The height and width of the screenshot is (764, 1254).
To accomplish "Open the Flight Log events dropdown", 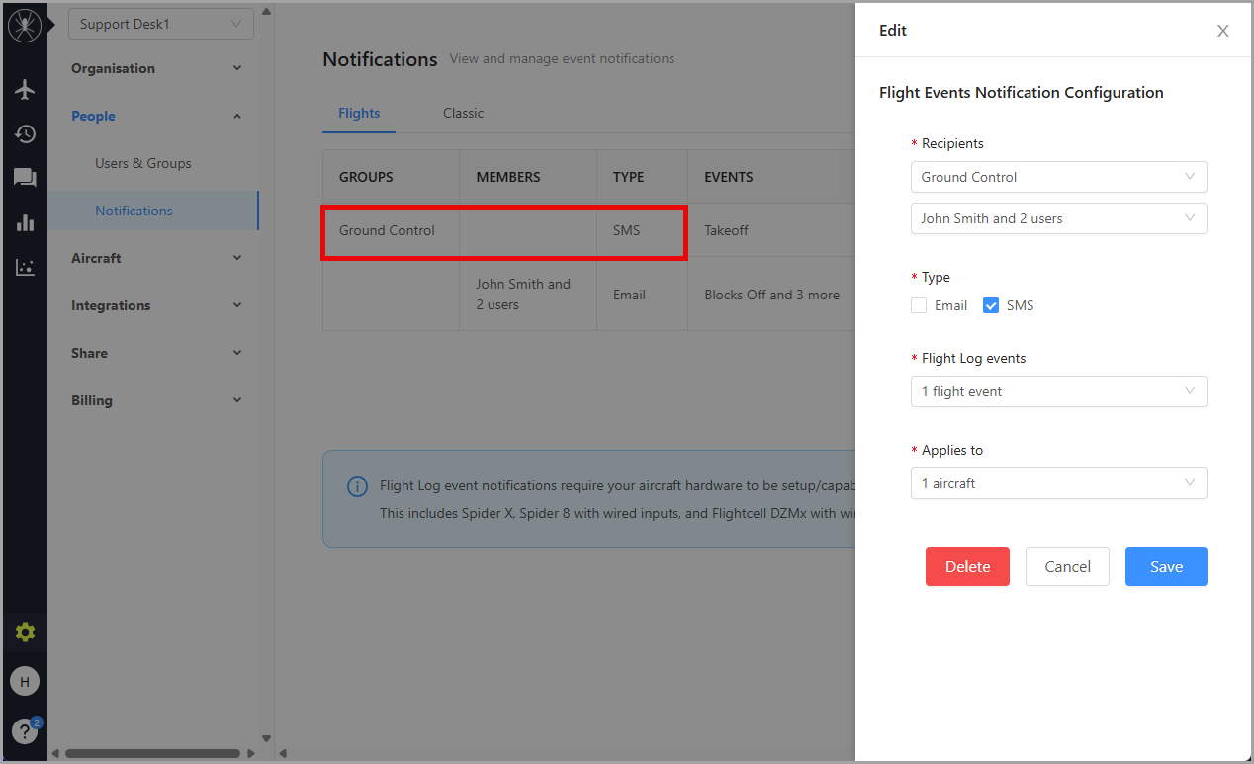I will pos(1058,391).
